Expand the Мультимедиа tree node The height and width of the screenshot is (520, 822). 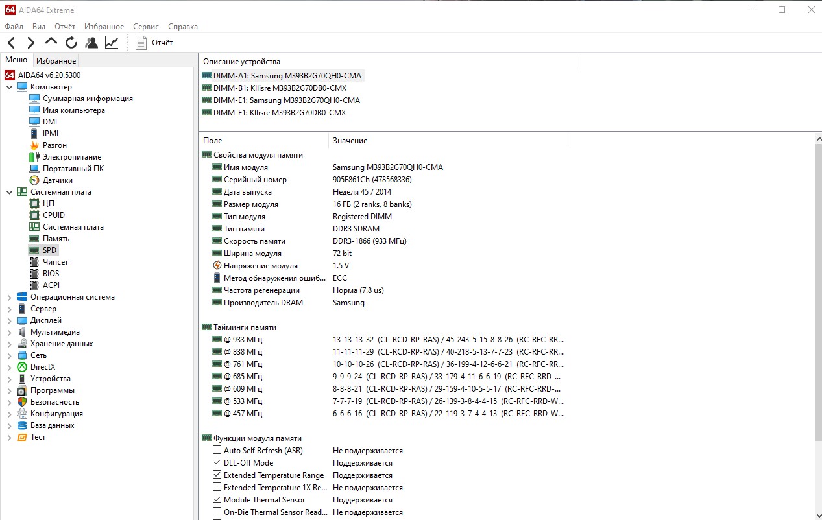[9, 332]
